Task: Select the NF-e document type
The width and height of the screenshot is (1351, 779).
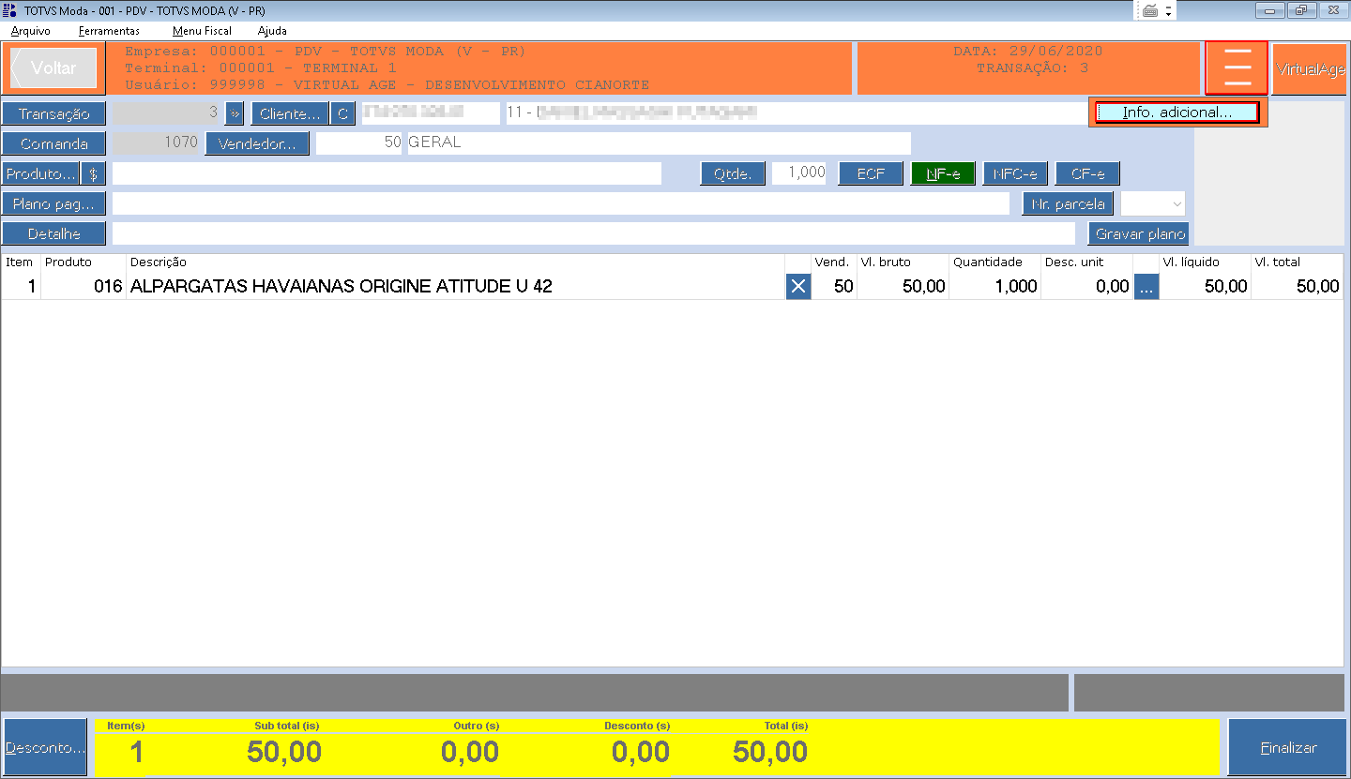Action: [x=943, y=173]
